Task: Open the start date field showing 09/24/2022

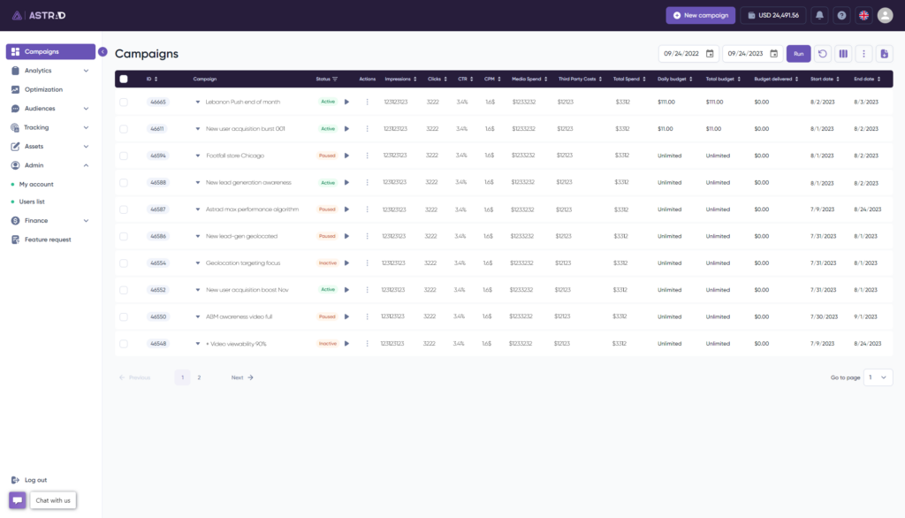Action: [x=688, y=53]
